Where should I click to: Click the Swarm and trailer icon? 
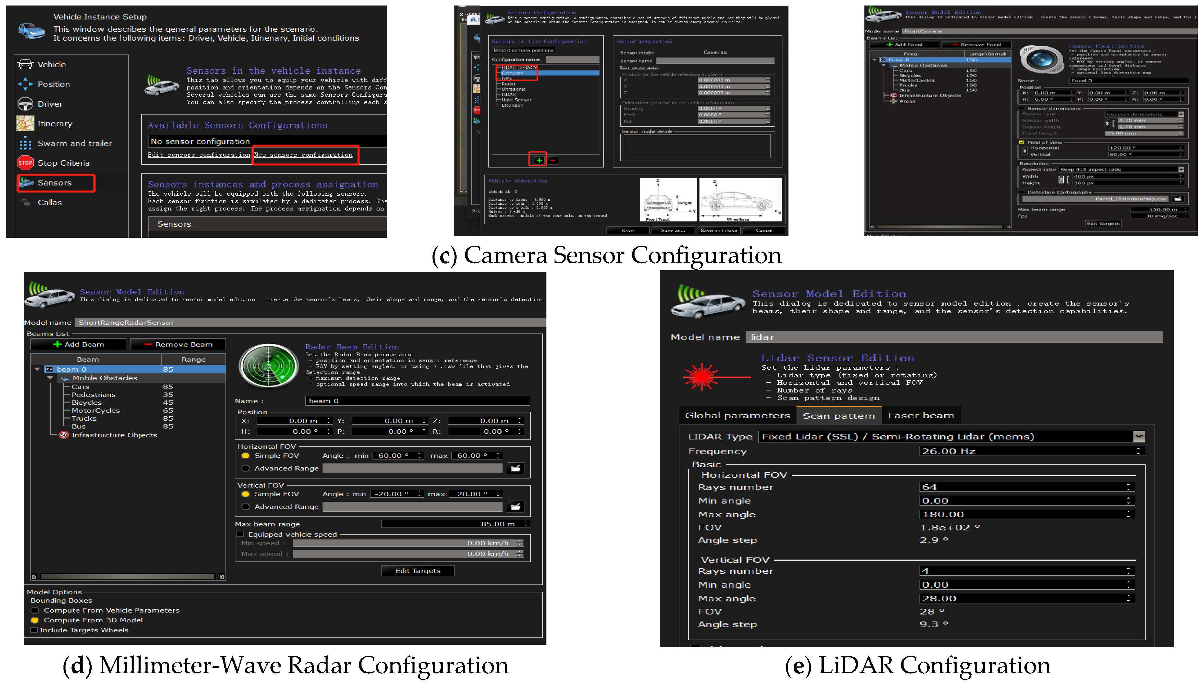click(x=25, y=143)
